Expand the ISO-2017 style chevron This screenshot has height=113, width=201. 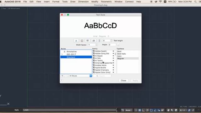pyautogui.click(x=62, y=54)
